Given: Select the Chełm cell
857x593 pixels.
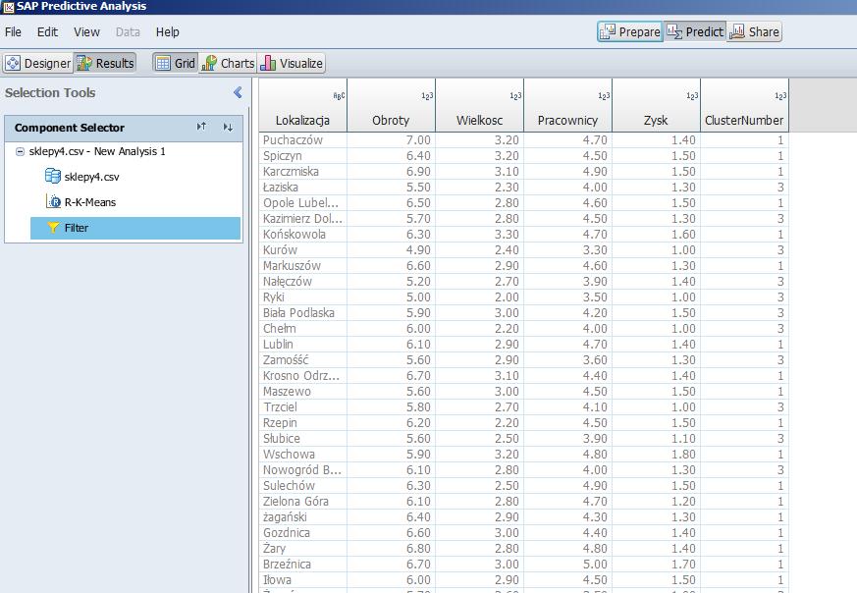Looking at the screenshot, I should pyautogui.click(x=302, y=329).
